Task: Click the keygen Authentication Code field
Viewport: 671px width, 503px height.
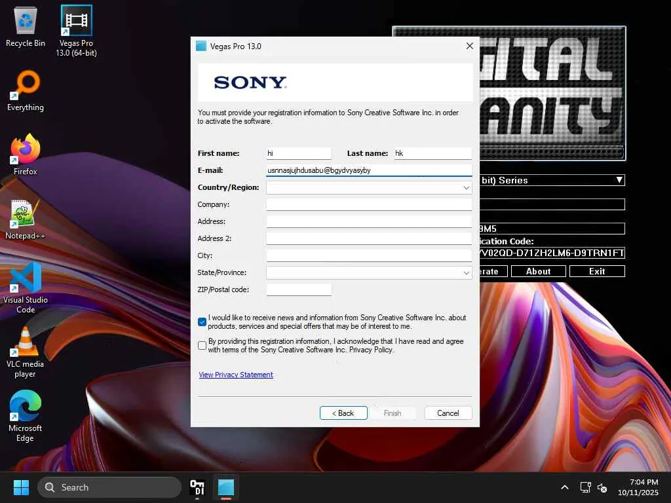Action: pyautogui.click(x=552, y=253)
